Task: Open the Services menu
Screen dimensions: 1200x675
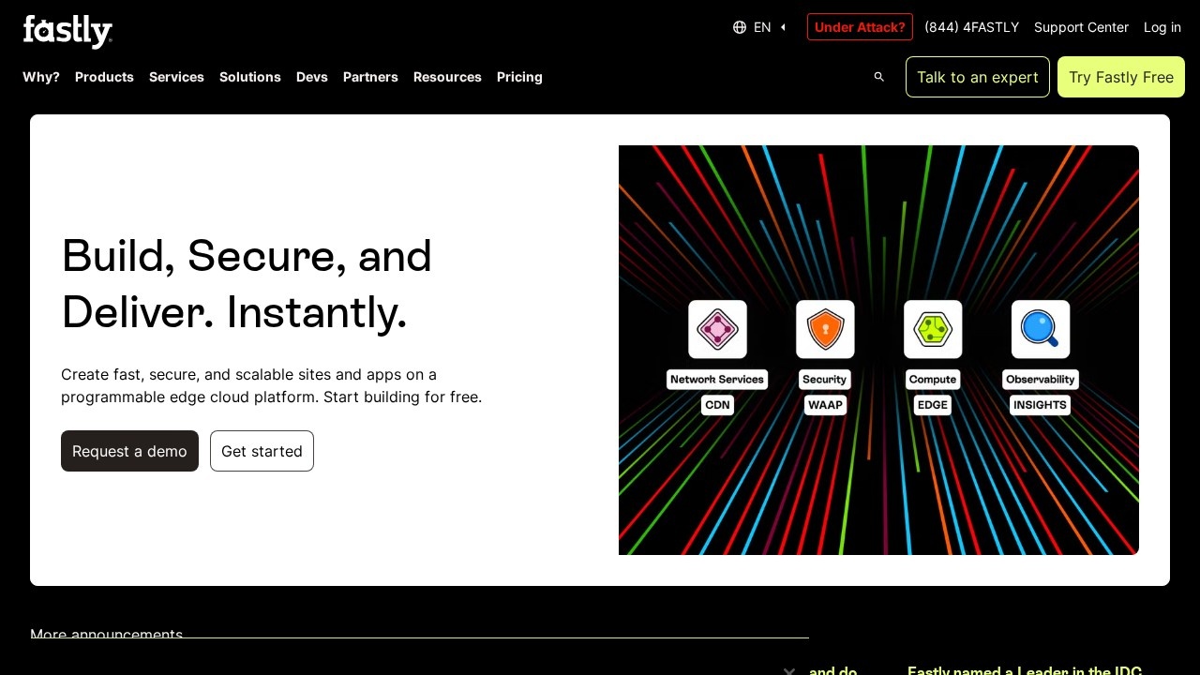Action: coord(176,77)
